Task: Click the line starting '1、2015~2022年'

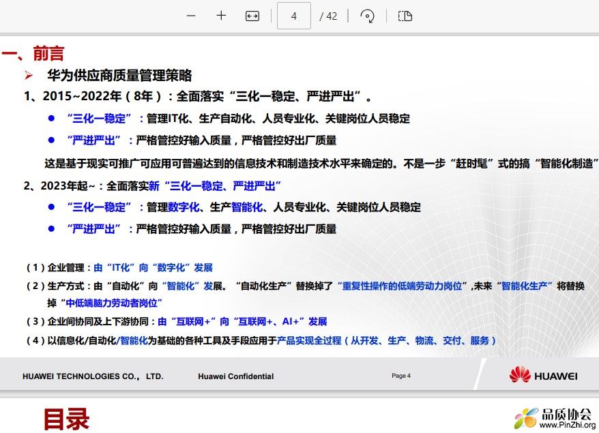Action: pyautogui.click(x=197, y=96)
